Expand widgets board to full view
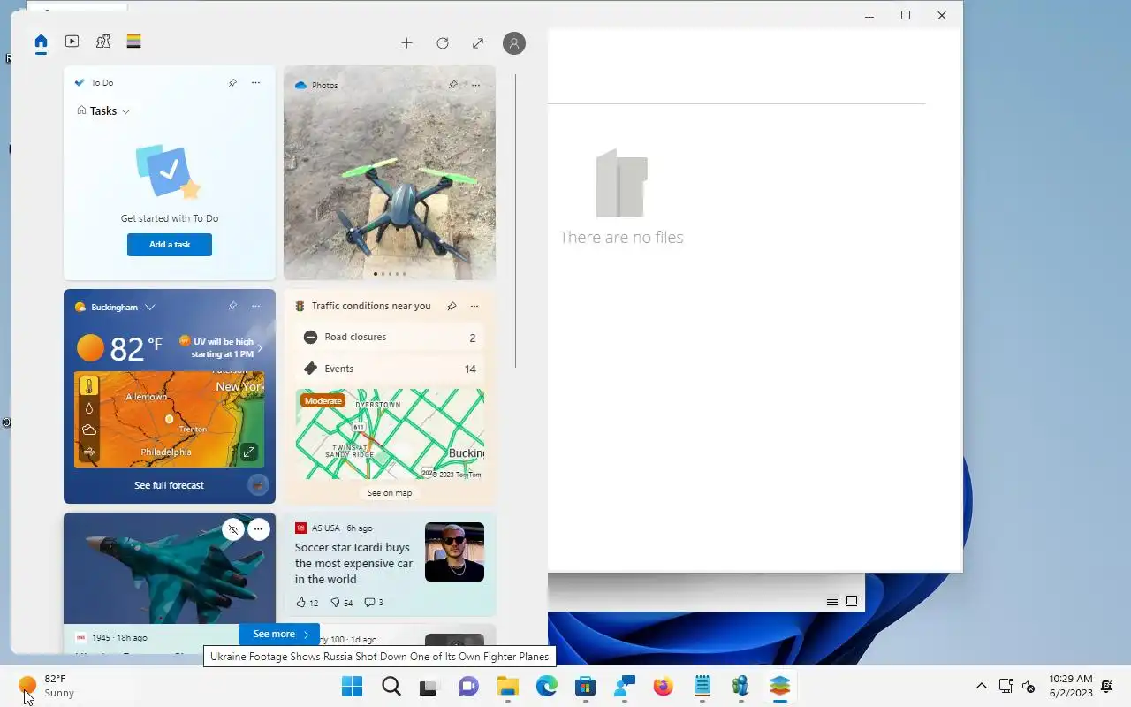The image size is (1131, 707). pos(478,42)
